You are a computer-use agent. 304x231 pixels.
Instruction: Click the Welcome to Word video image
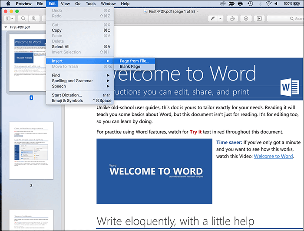point(154,171)
